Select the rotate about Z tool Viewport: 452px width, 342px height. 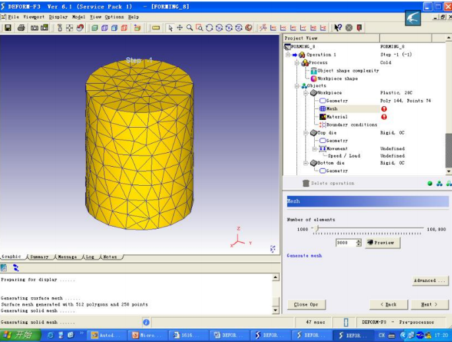point(239,28)
